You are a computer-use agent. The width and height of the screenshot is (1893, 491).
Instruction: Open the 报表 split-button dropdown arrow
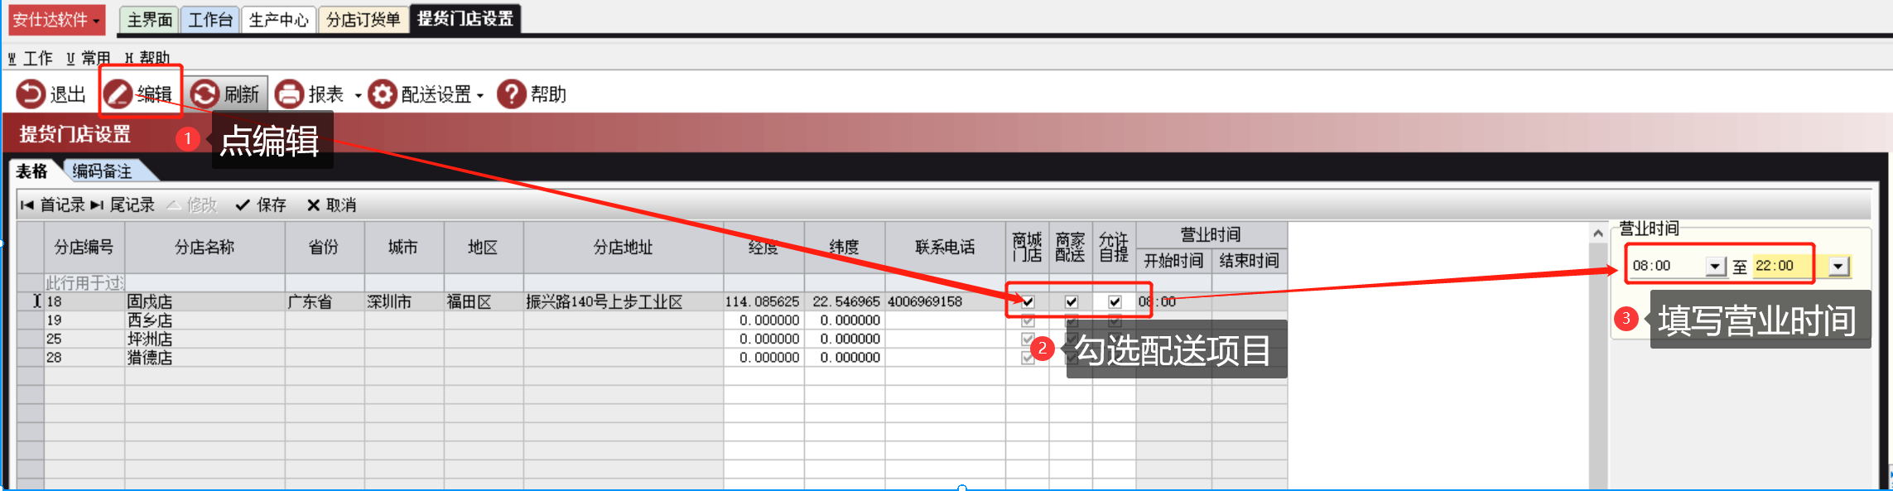click(x=358, y=95)
